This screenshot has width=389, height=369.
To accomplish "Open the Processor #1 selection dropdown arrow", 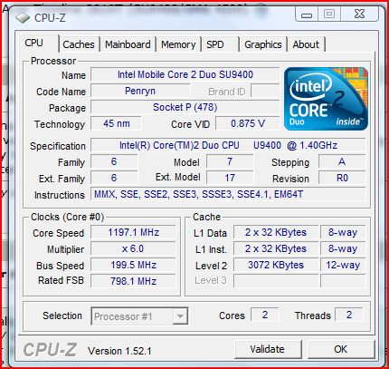I will [x=180, y=316].
